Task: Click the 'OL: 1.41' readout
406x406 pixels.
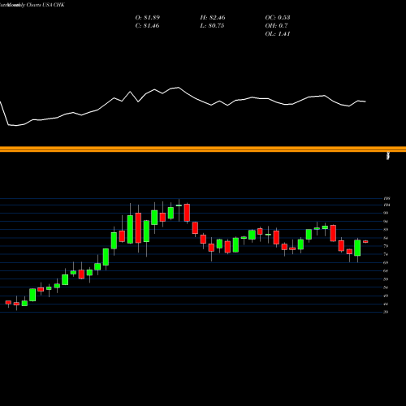Action: [x=278, y=34]
